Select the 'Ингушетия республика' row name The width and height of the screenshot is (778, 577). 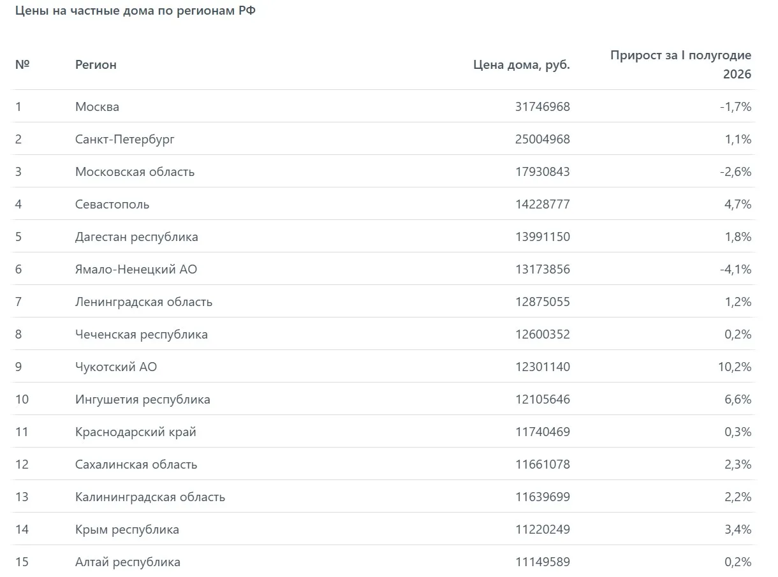point(143,399)
